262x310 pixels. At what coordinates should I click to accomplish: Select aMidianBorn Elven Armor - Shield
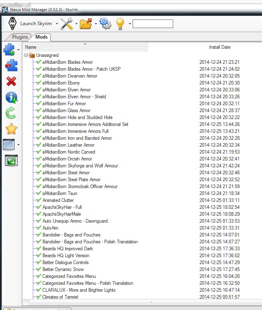(x=74, y=97)
